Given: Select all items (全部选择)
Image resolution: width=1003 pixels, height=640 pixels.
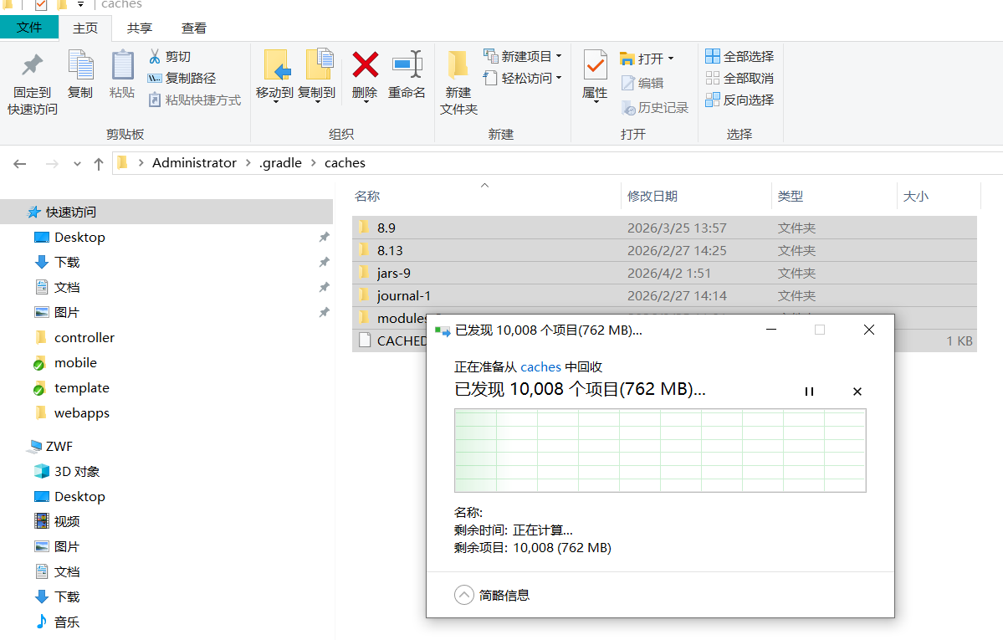Looking at the screenshot, I should point(739,56).
